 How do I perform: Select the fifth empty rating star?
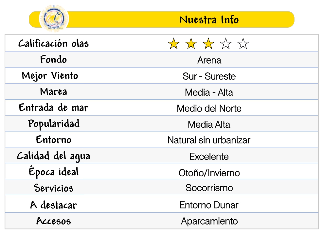pos(243,44)
